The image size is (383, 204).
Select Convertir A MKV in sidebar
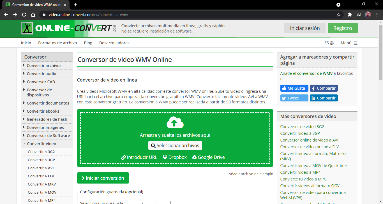pos(42,184)
